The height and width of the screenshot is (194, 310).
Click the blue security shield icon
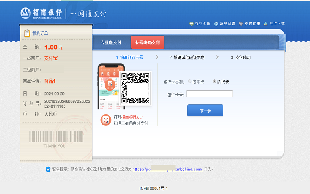pyautogui.click(x=48, y=169)
